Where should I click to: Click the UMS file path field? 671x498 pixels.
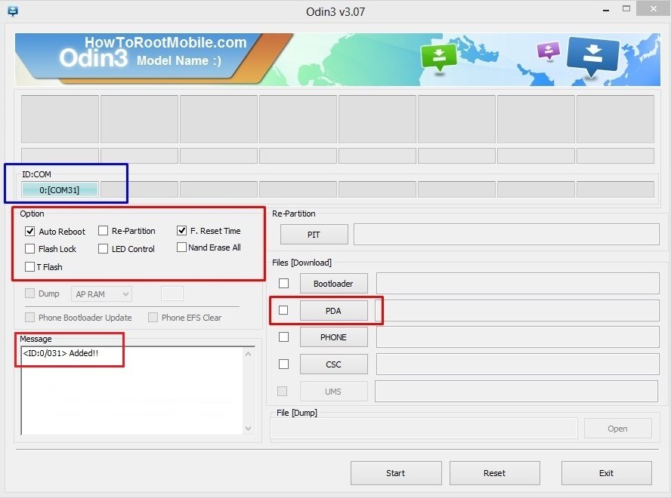517,392
